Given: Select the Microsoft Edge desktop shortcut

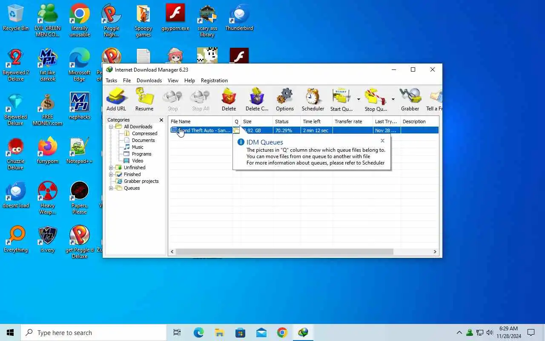Looking at the screenshot, I should coord(80,65).
